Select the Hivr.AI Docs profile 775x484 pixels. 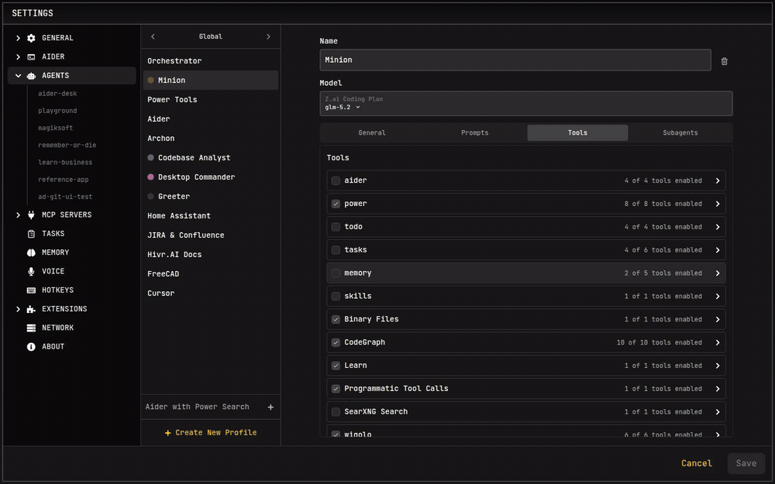click(211, 254)
